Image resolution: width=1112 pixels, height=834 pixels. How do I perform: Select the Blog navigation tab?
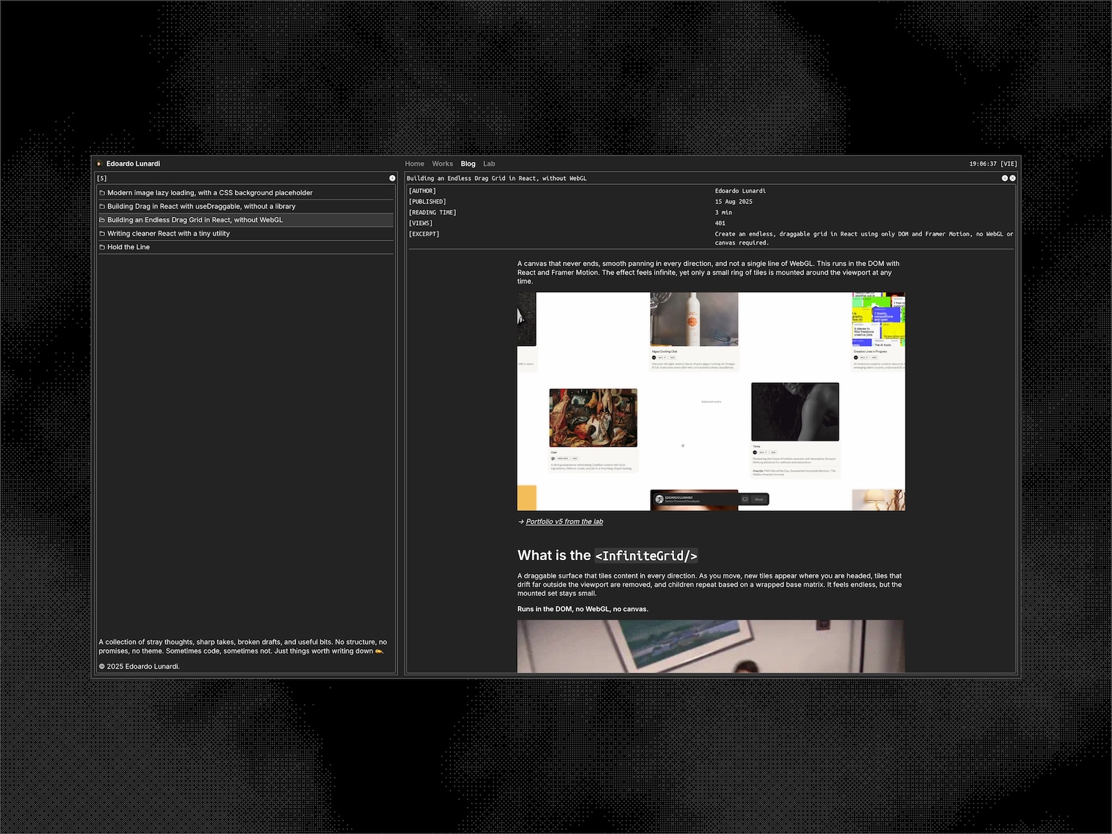pos(468,164)
